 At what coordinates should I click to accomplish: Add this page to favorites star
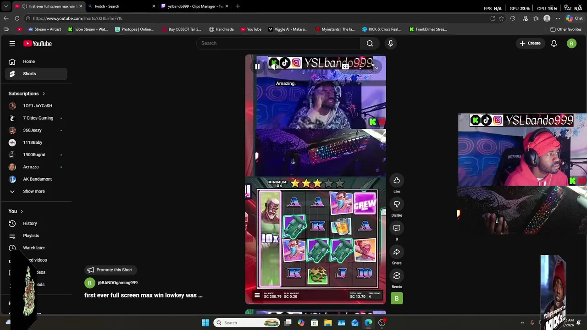501,18
